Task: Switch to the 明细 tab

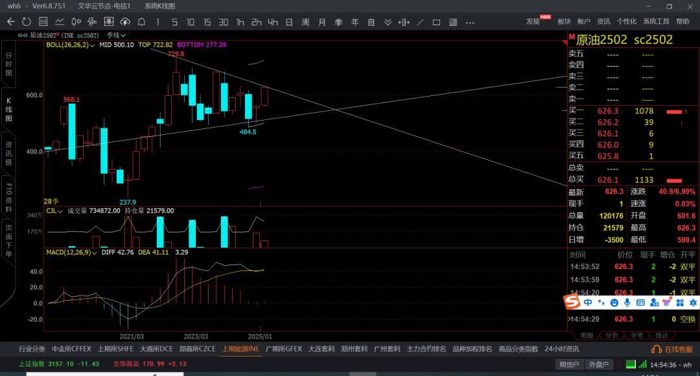Action: coord(587,335)
